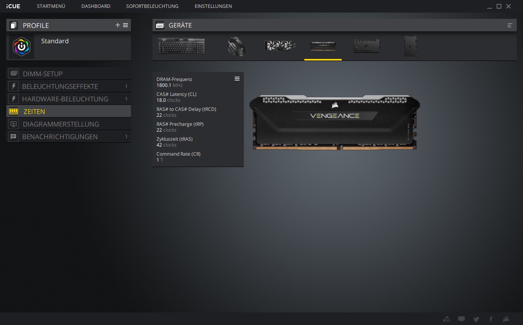
Task: Open the timings widget options menu
Action: [237, 79]
